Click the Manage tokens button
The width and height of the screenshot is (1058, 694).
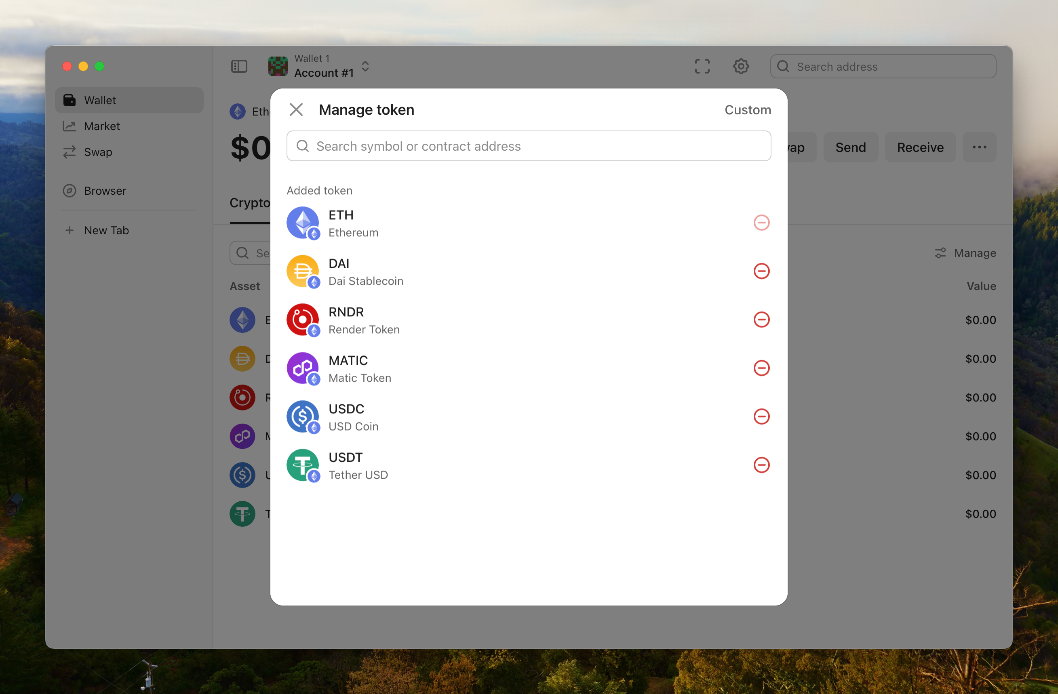[965, 253]
